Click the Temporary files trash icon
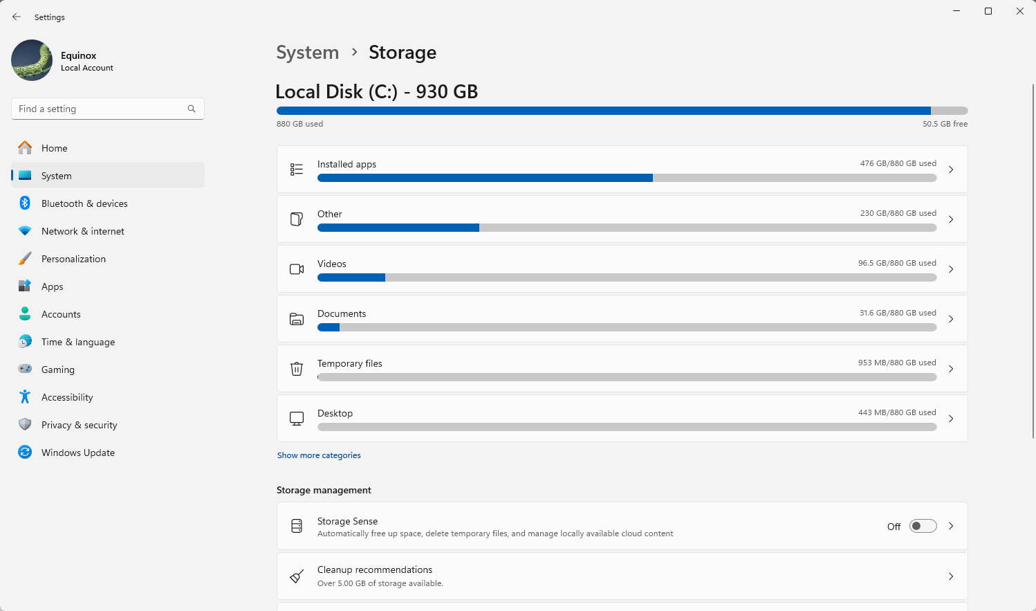Screen dimensions: 1036x611 [297, 369]
